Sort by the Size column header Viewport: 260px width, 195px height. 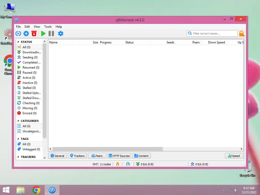[x=86, y=42]
